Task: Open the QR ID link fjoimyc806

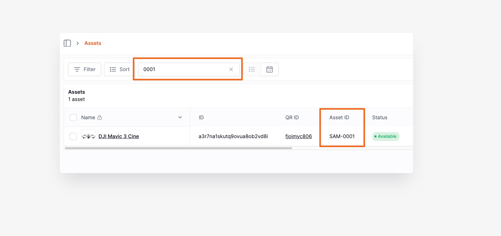Action: click(299, 136)
